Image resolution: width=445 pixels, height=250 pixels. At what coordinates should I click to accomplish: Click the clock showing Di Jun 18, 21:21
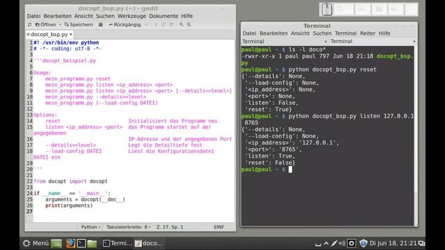(393, 244)
